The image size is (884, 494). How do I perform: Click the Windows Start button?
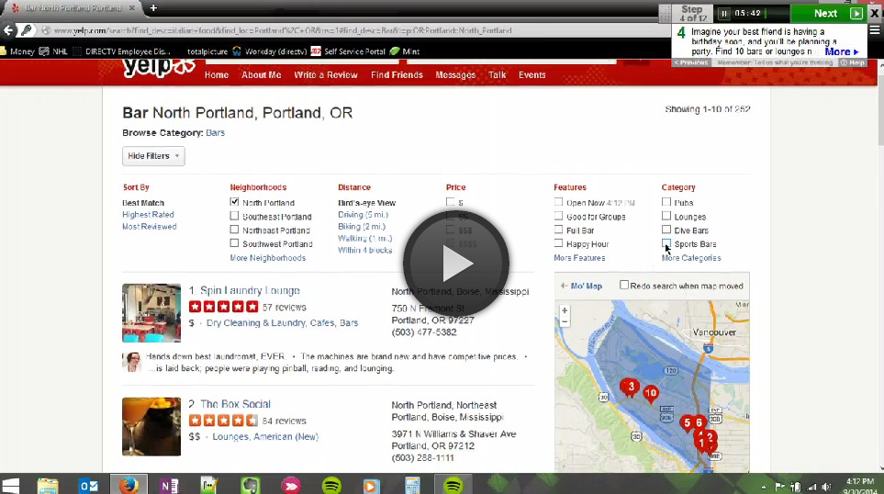[x=13, y=484]
